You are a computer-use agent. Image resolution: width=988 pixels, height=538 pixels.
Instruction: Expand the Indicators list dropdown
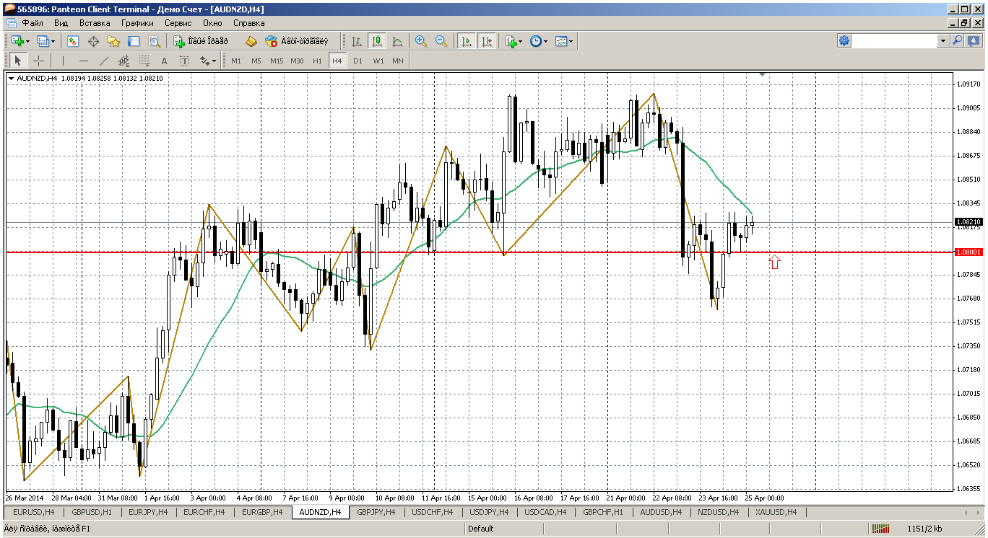click(514, 41)
